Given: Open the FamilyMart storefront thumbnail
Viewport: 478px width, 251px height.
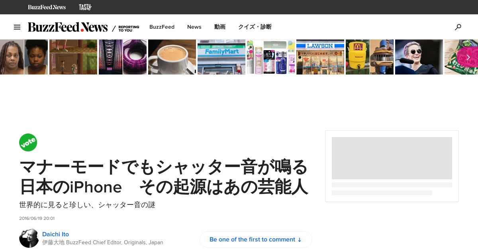Looking at the screenshot, I should pyautogui.click(x=221, y=57).
